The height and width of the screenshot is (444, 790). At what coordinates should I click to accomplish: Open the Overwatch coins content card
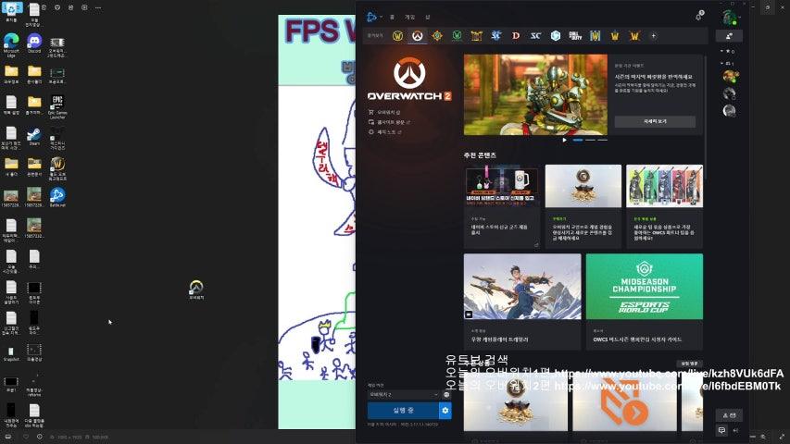(x=583, y=206)
